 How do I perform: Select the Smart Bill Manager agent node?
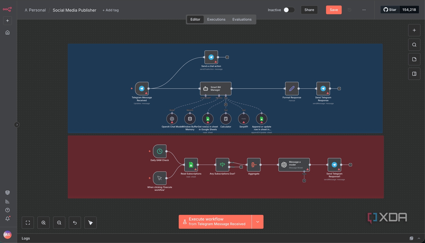[216, 89]
